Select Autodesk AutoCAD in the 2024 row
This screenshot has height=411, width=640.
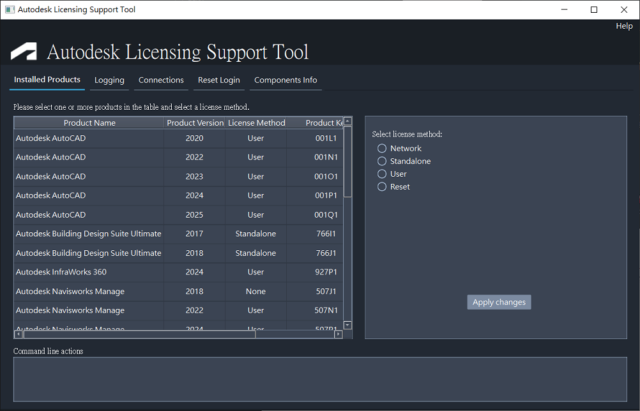coord(50,195)
